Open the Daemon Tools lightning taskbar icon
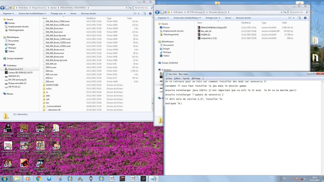The width and height of the screenshot is (324, 182). point(49,179)
